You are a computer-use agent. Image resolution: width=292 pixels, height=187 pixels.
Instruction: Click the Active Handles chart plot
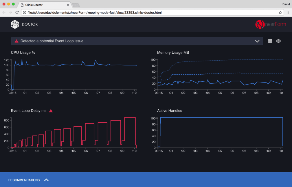pyautogui.click(x=220, y=132)
